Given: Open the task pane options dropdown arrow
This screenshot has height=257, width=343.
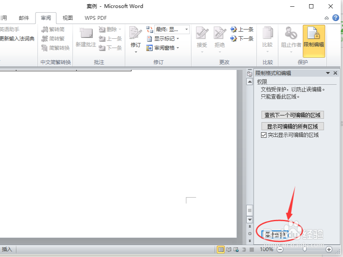Looking at the screenshot, I should [x=328, y=73].
